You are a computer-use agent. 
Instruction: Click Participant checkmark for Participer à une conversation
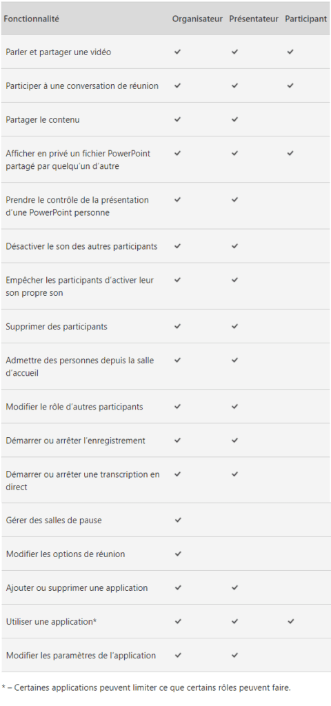tap(290, 85)
